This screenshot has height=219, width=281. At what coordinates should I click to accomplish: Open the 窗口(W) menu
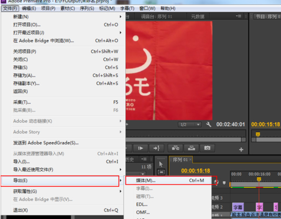pyautogui.click(x=148, y=9)
